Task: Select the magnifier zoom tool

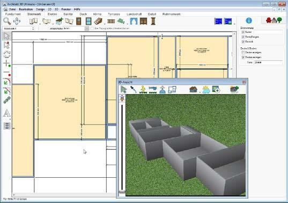Action: click(x=7, y=21)
